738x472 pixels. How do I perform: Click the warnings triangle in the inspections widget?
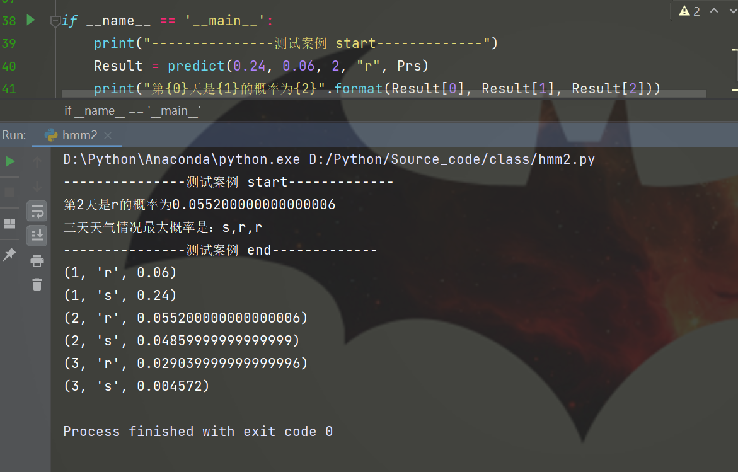684,11
